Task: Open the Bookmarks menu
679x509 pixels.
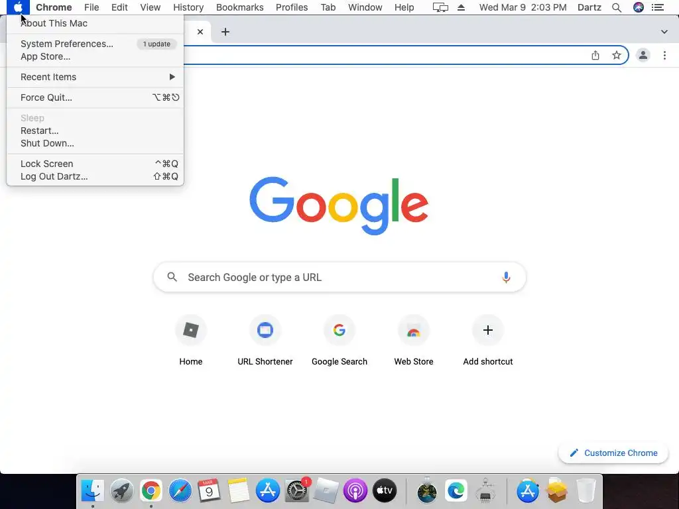Action: click(239, 7)
